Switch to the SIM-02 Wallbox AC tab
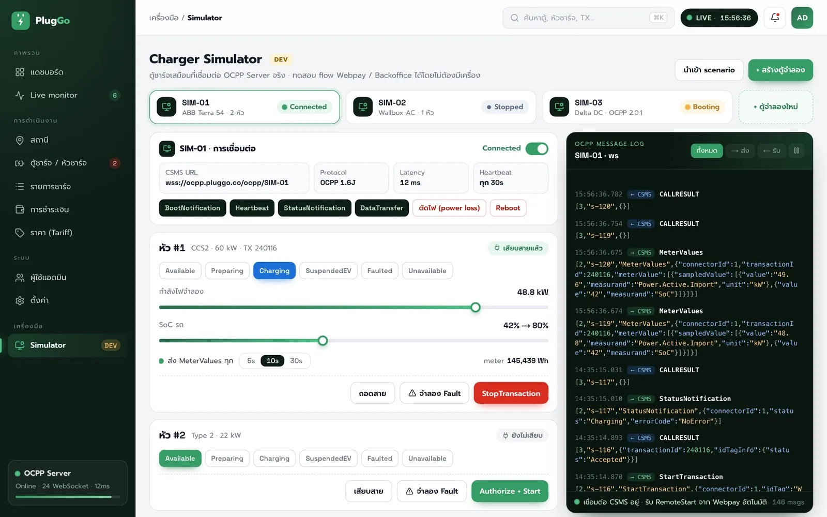Screen dimensions: 827x517 pos(441,107)
